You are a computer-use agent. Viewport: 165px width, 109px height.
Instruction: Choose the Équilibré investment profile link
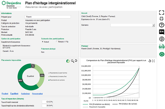point(14,94)
